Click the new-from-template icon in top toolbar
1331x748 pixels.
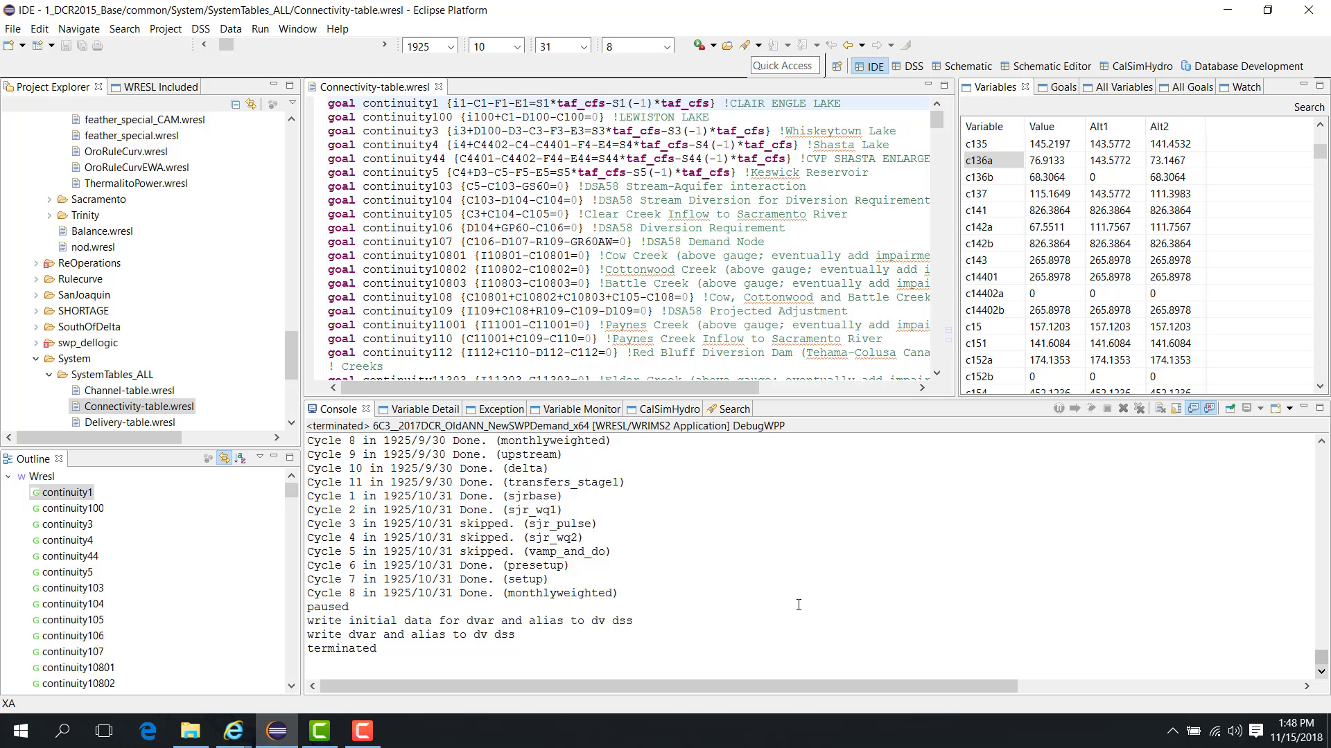tap(37, 46)
